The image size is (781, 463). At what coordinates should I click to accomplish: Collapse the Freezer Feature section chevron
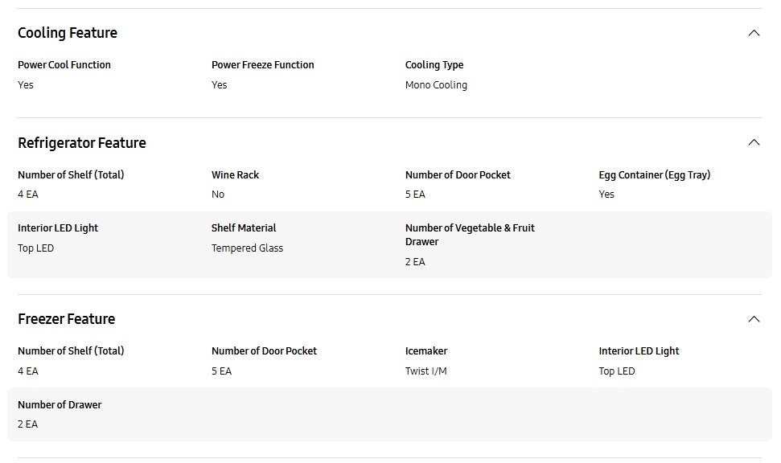754,319
